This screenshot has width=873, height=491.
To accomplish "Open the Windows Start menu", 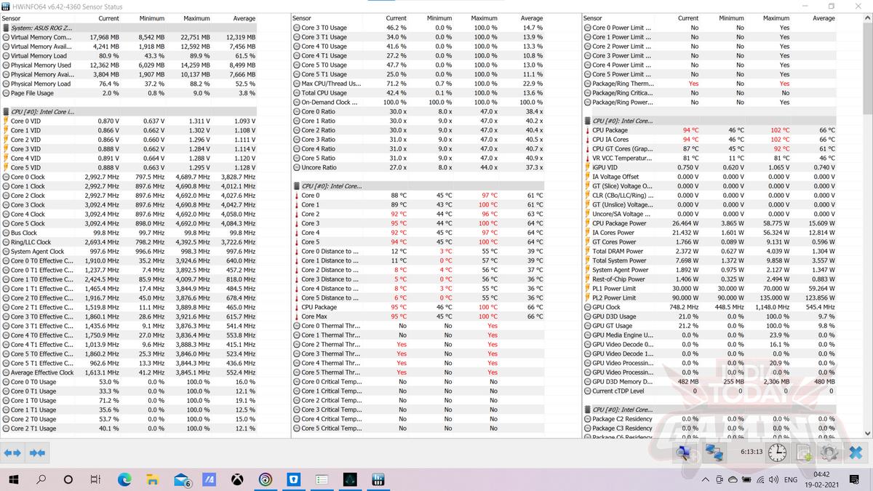I will click(15, 480).
